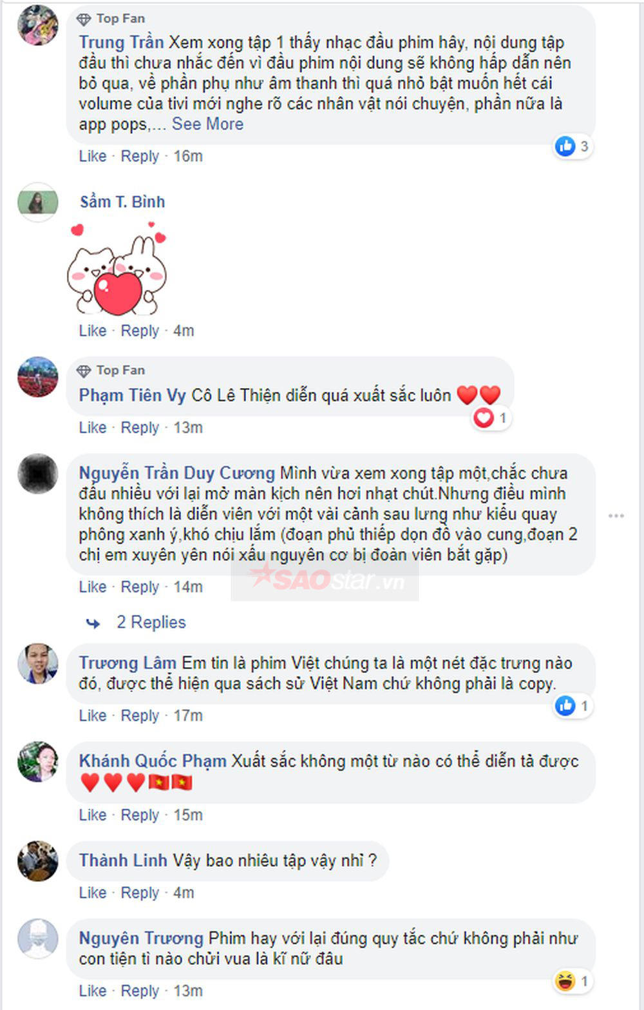The image size is (644, 1010).
Task: Reply to Thành Linh's comment
Action: click(140, 893)
